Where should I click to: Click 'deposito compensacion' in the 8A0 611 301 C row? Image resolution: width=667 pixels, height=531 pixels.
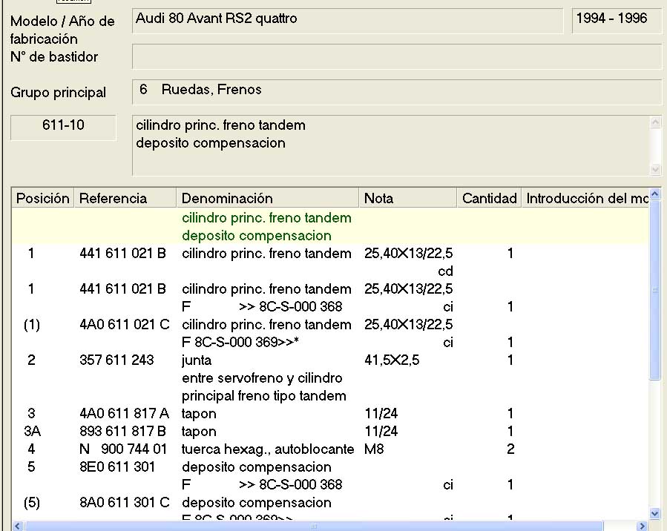coord(257,503)
